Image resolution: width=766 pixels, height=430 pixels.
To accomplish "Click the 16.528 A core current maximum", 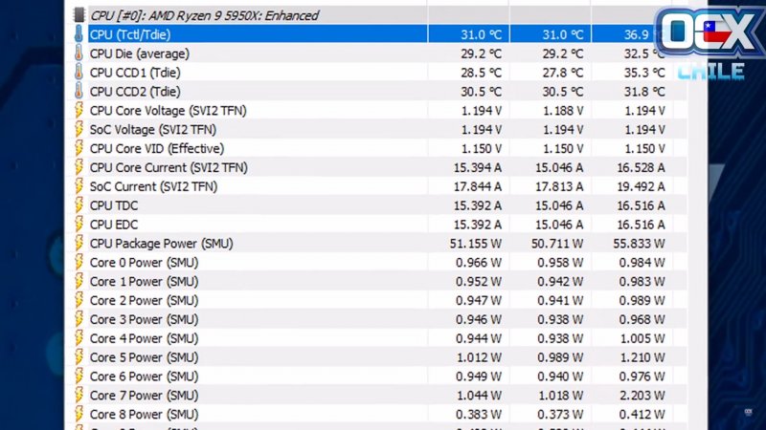I will (641, 168).
